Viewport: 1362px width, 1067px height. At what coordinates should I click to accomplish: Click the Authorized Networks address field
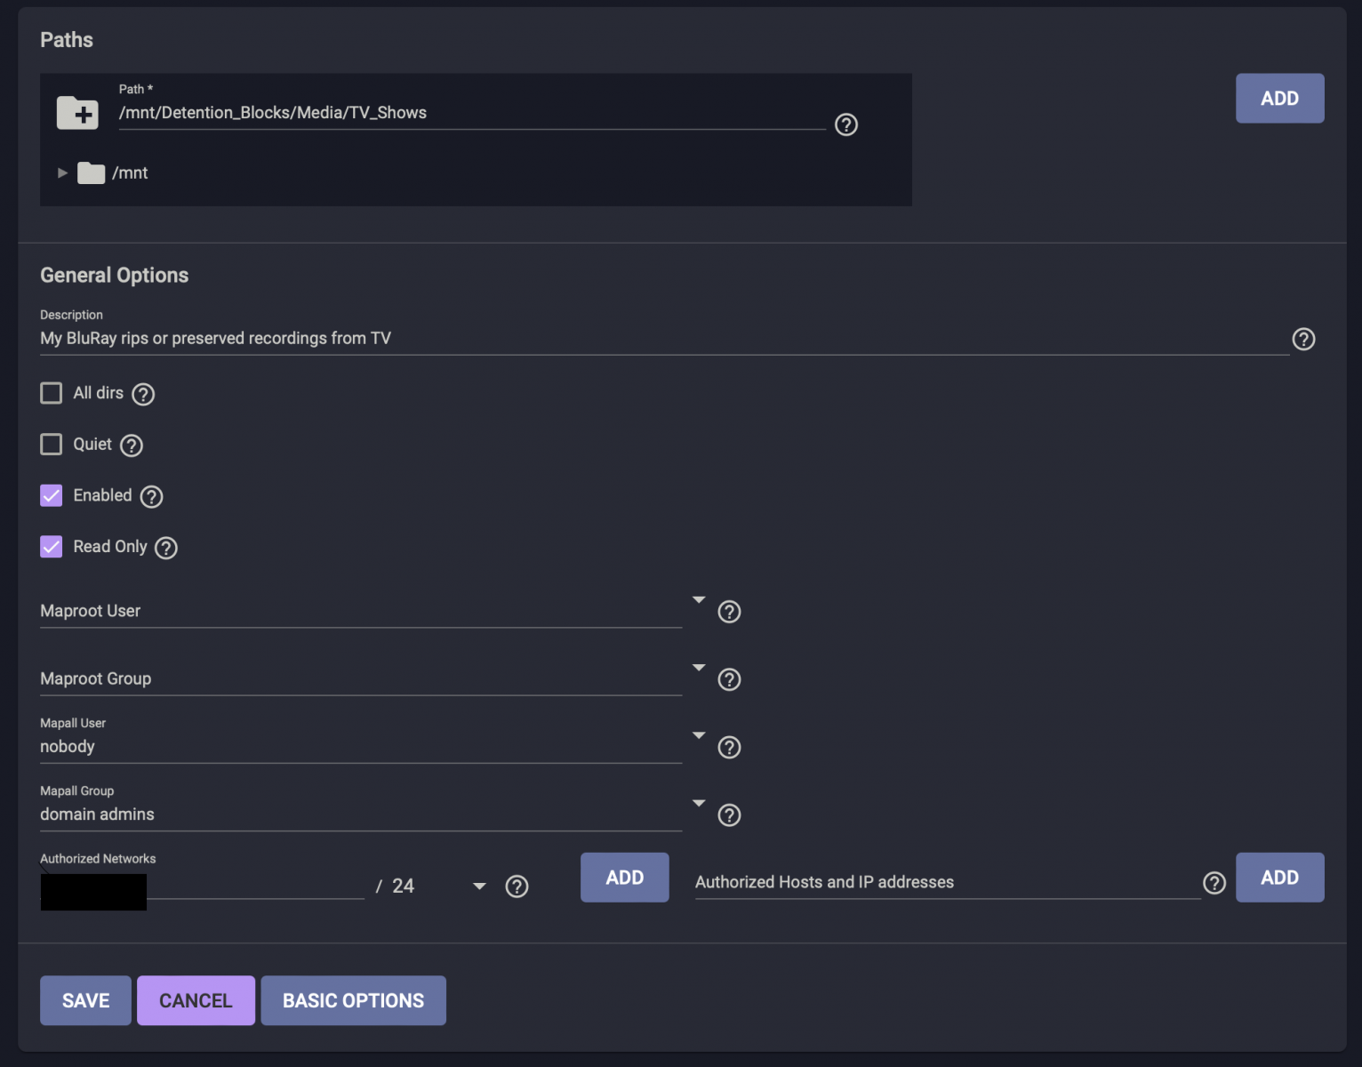click(x=203, y=886)
